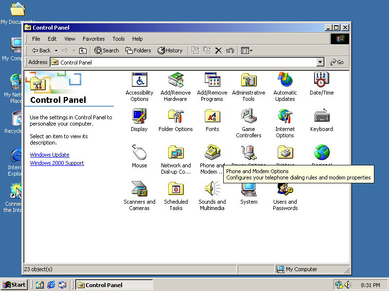
Task: Toggle the Folders pane button
Action: [x=138, y=51]
